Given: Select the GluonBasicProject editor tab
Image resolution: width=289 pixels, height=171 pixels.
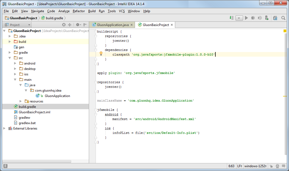Looking at the screenshot, I should click(156, 25).
